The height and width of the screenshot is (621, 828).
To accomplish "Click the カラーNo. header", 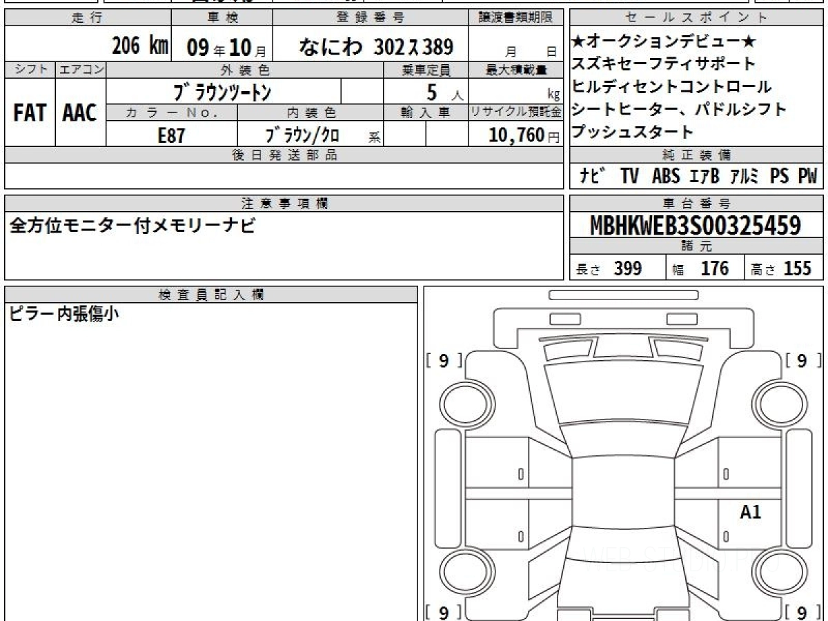I will 172,113.
